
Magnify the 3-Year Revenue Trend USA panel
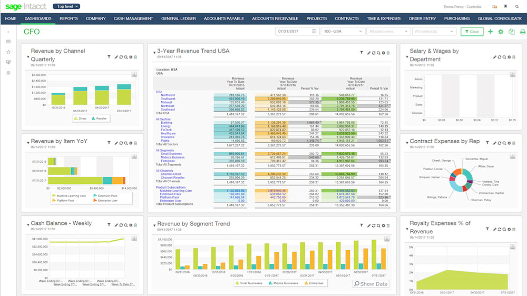[378, 53]
